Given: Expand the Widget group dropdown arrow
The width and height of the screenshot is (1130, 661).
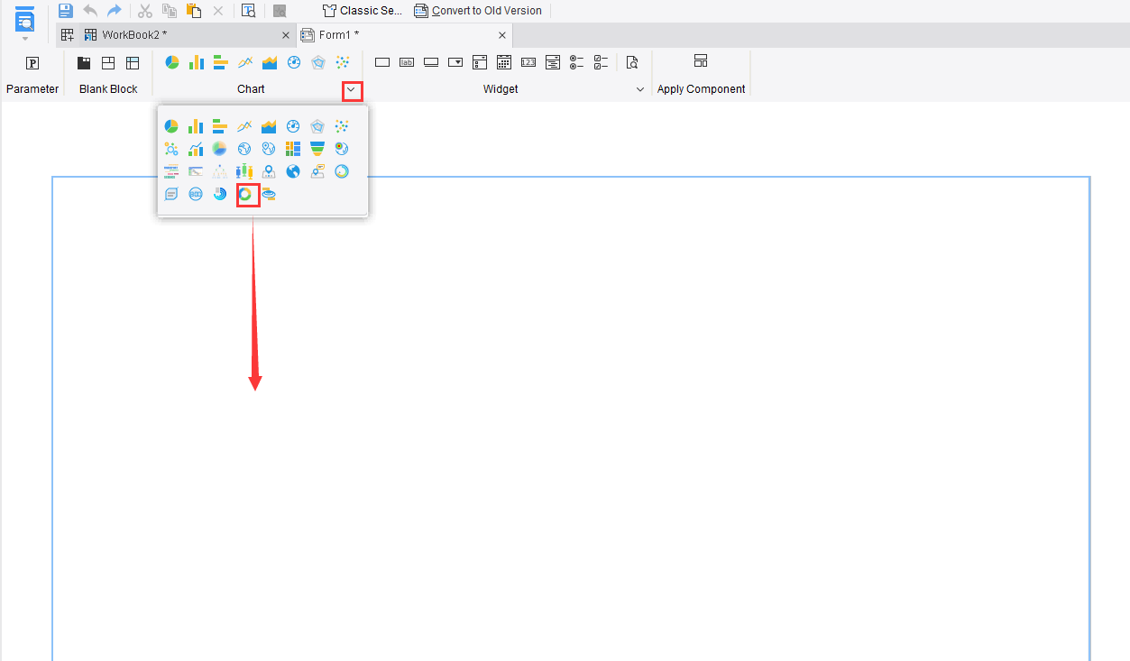Looking at the screenshot, I should [640, 89].
